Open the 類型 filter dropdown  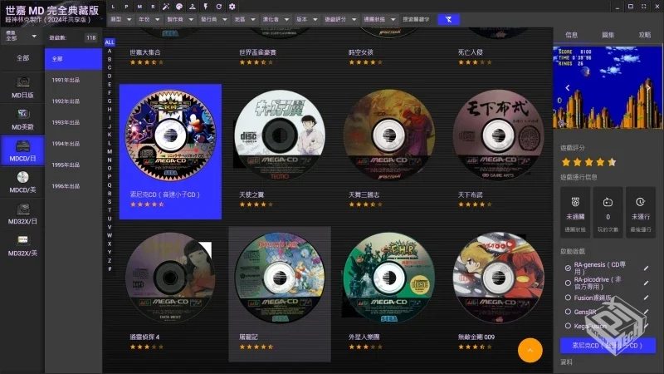point(121,19)
